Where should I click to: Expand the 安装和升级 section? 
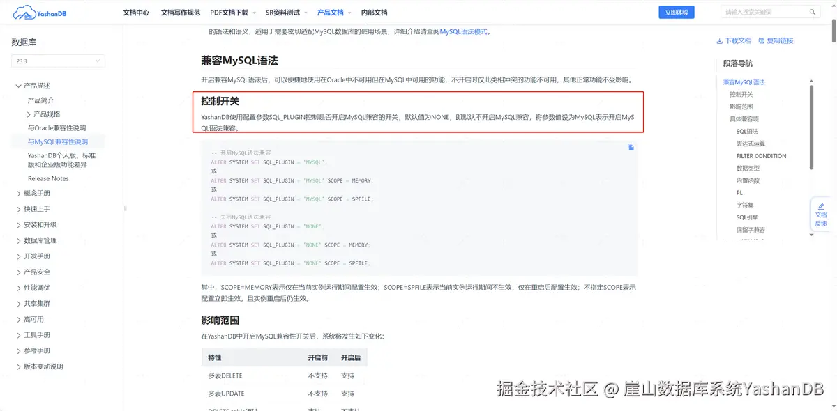click(x=19, y=225)
